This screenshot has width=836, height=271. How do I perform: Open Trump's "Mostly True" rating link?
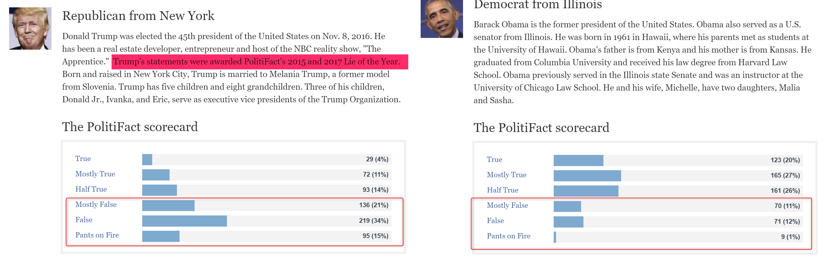[x=95, y=174]
